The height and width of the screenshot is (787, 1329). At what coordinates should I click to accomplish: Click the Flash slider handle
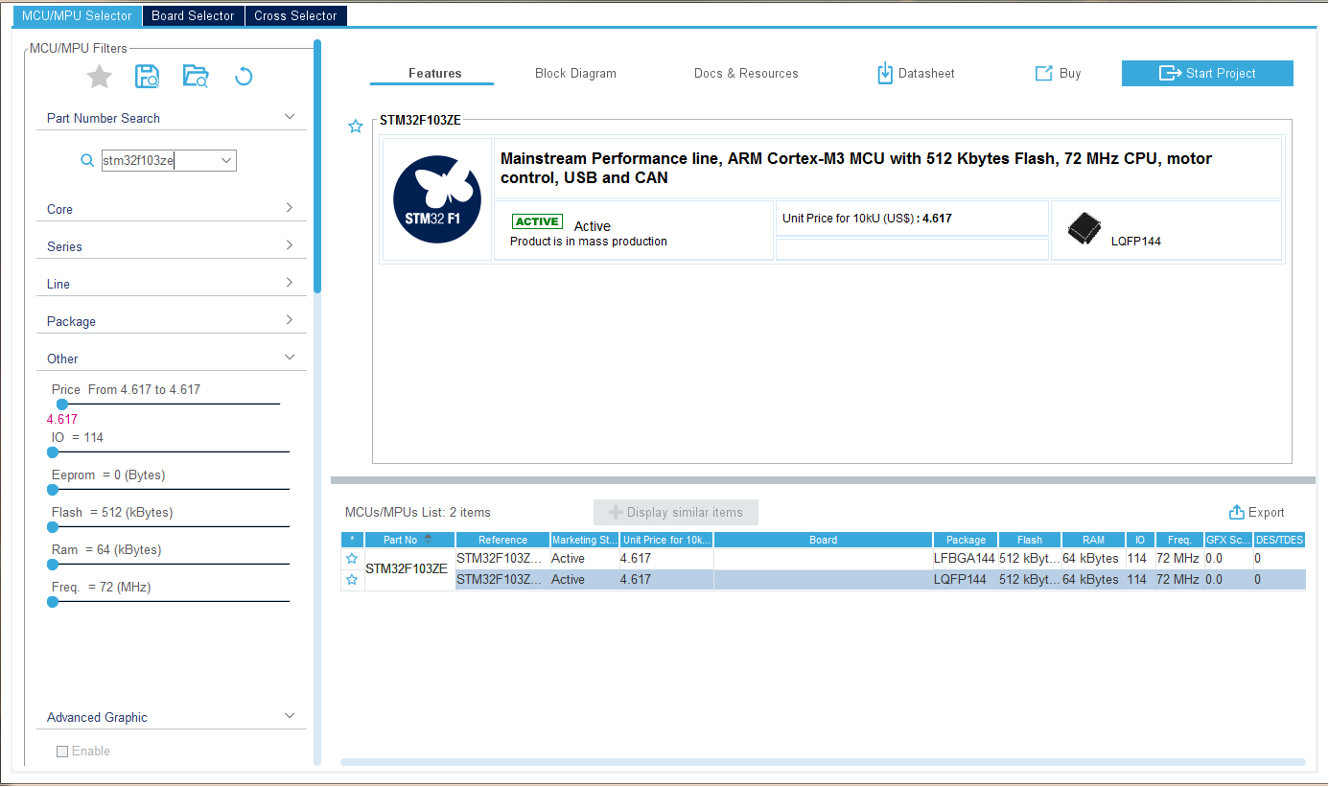click(x=53, y=526)
